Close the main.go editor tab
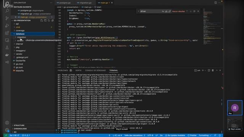244x137 pixels. (x=112, y=3)
